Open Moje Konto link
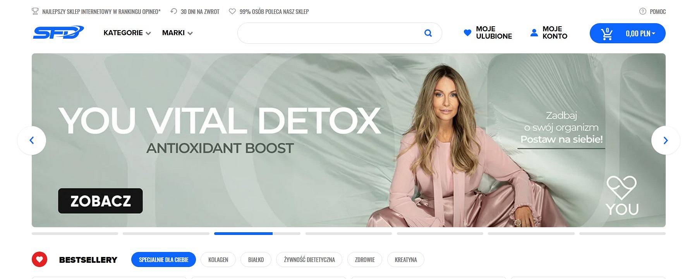Image resolution: width=692 pixels, height=279 pixels. pos(549,33)
